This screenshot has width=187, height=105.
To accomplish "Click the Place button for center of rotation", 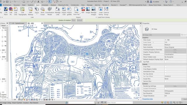I will (x=74, y=20).
